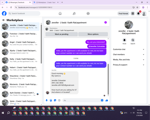Record a voice clip with microphone icon
Image resolution: width=150 pixels, height=120 pixels.
coord(46,100)
